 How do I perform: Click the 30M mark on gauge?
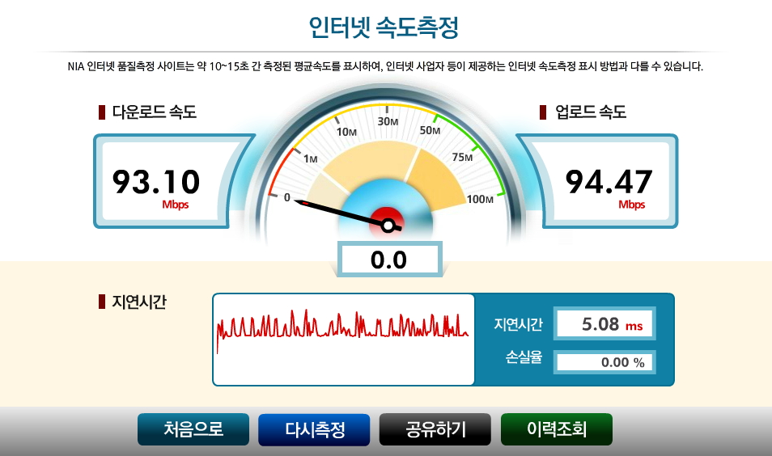pyautogui.click(x=388, y=121)
